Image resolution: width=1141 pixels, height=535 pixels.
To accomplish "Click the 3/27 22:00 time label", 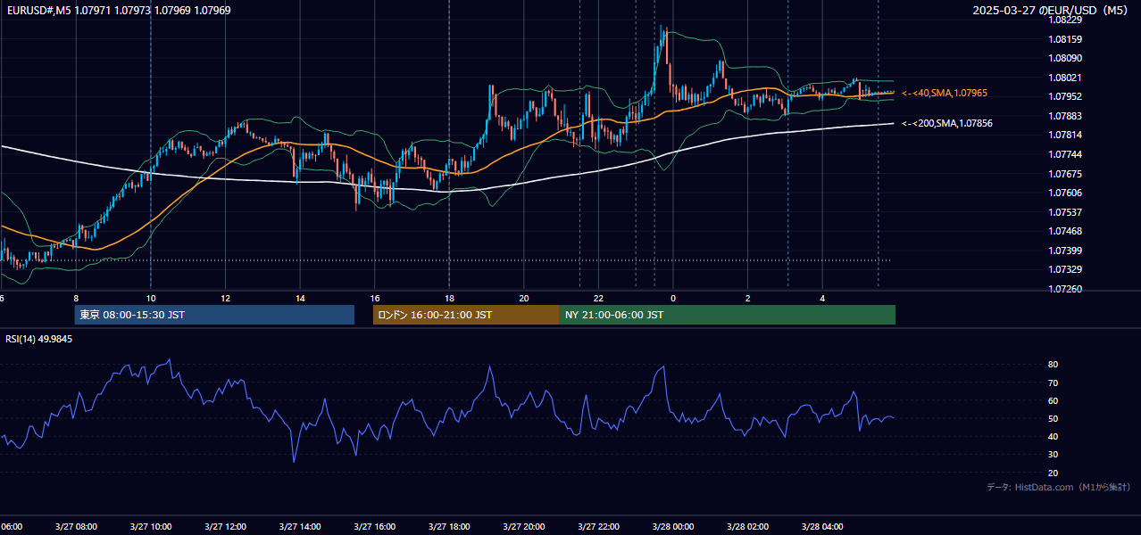I will coord(598,527).
